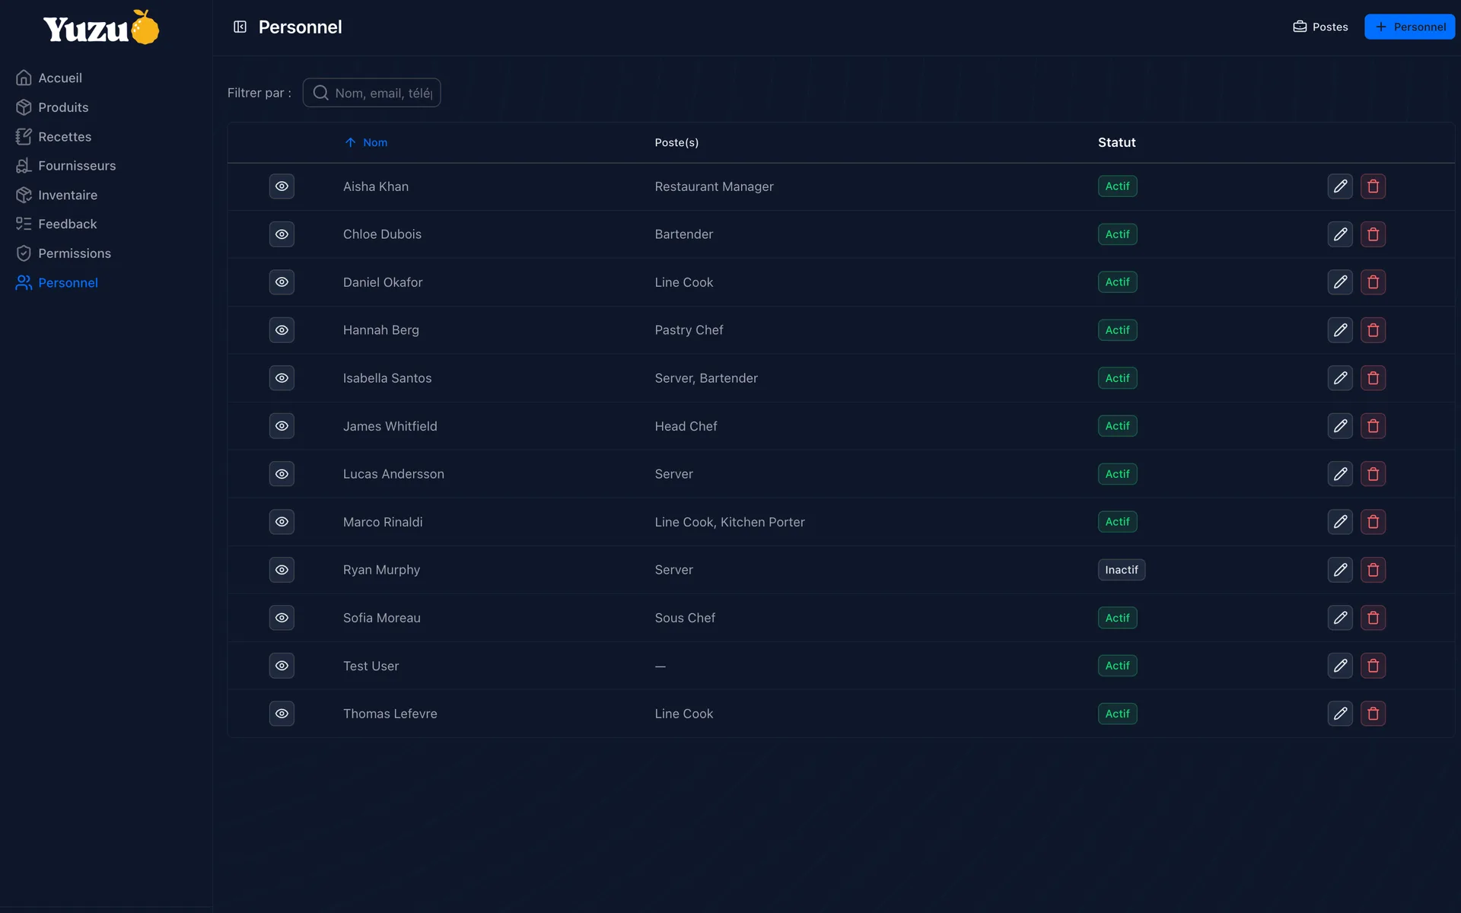The width and height of the screenshot is (1461, 913).
Task: Go to Produits in the sidebar
Action: pyautogui.click(x=52, y=107)
